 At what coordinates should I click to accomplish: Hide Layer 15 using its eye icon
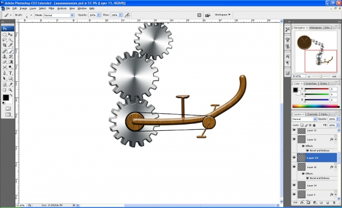(294, 158)
